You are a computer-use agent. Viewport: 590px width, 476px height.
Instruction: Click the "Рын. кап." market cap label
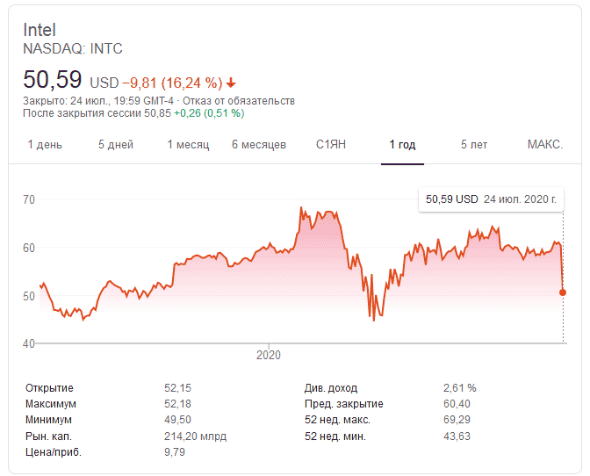click(47, 436)
